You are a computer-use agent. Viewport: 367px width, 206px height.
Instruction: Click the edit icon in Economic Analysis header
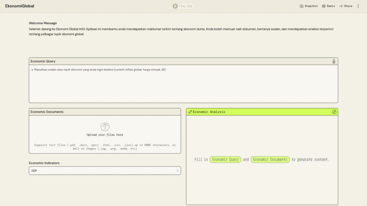[x=334, y=112]
